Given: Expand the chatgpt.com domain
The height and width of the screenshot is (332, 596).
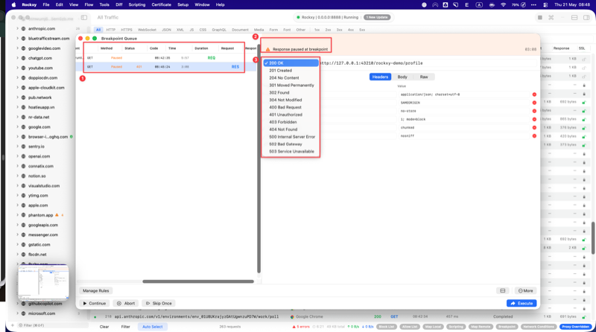Looking at the screenshot, I should tap(17, 58).
